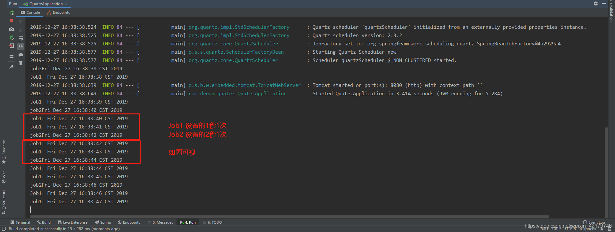Screen dimensions: 615x232
Task: Toggle tool window bars icon in status bar corner
Action: click(4, 229)
